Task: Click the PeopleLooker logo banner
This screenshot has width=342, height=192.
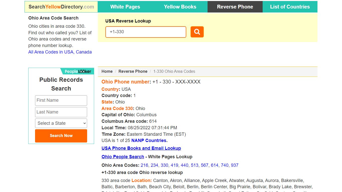Action: tap(77, 71)
